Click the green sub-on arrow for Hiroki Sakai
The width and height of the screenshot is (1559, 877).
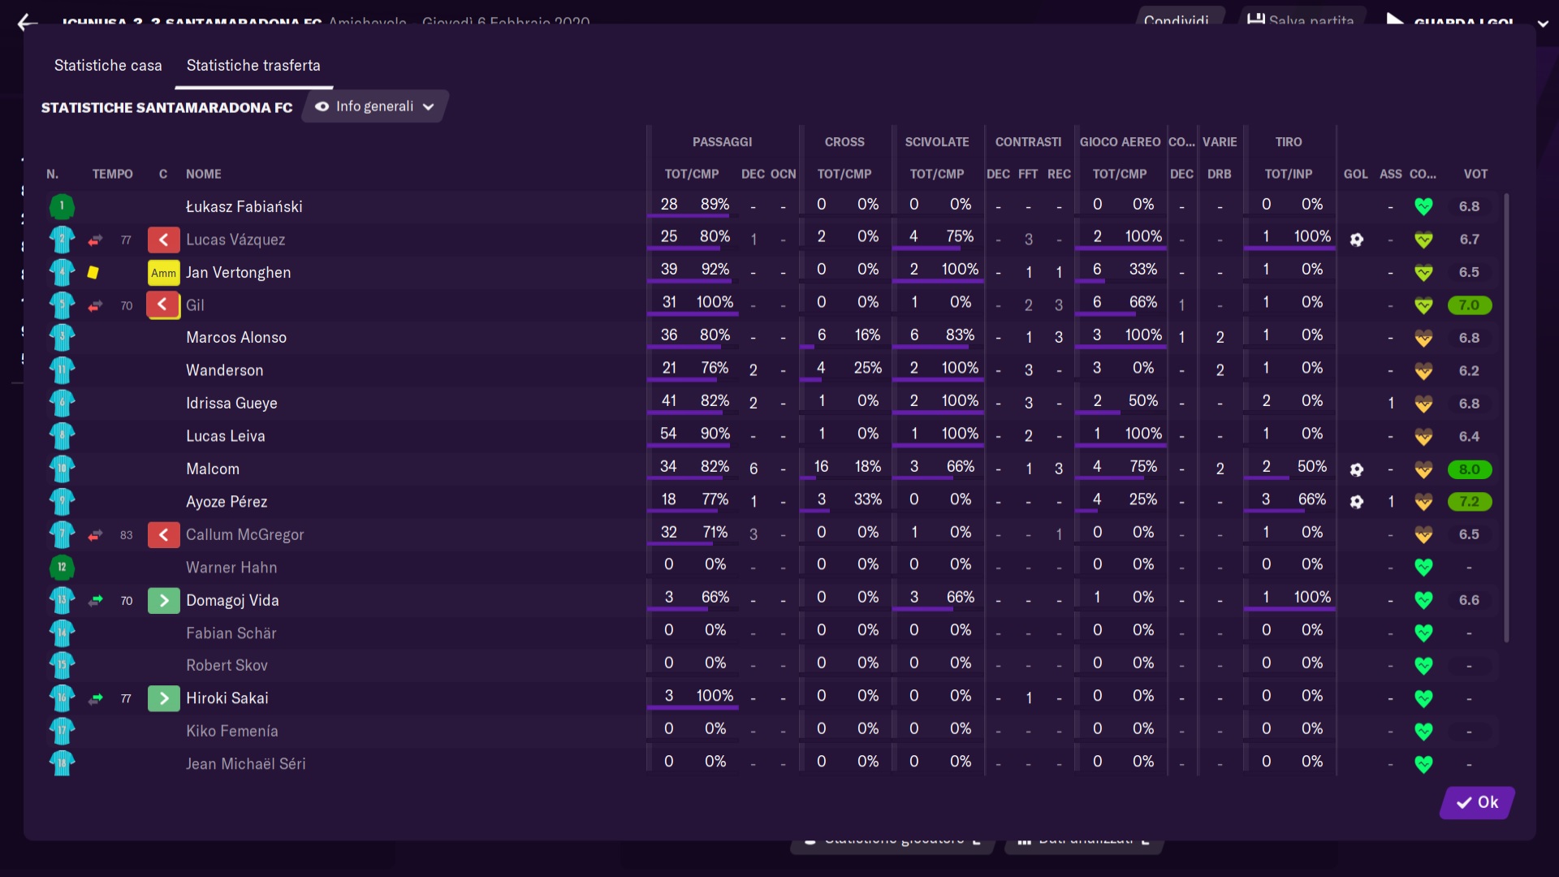tap(163, 698)
